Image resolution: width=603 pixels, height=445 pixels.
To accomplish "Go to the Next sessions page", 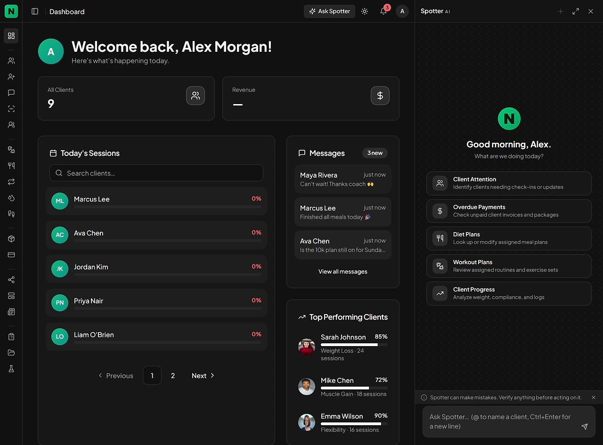I will pos(203,376).
